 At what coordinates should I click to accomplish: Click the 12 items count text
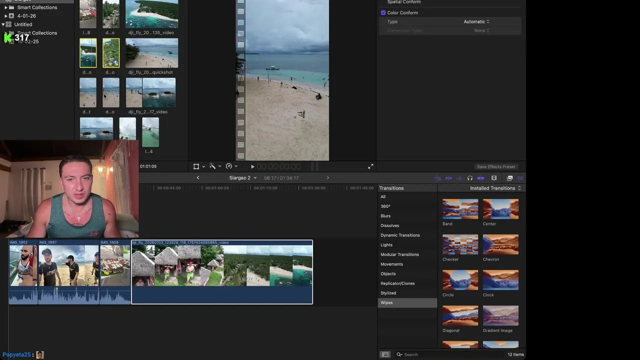[x=515, y=354]
